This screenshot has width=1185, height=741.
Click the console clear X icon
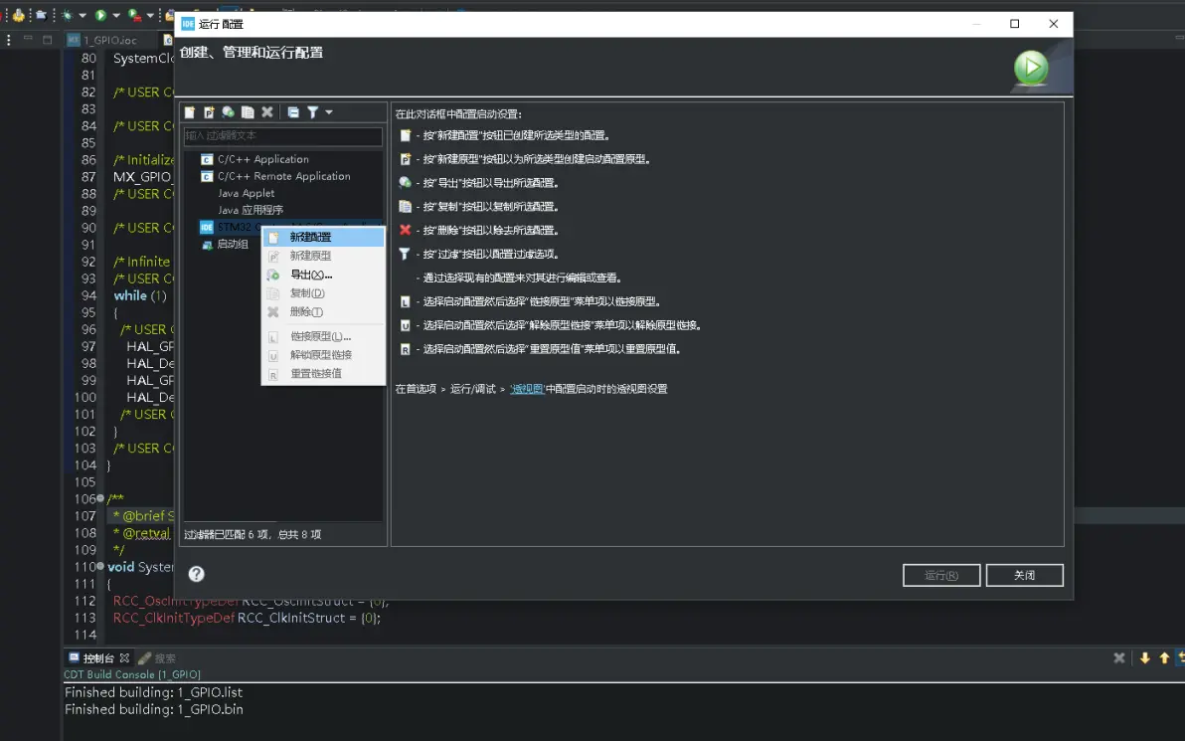point(1119,657)
